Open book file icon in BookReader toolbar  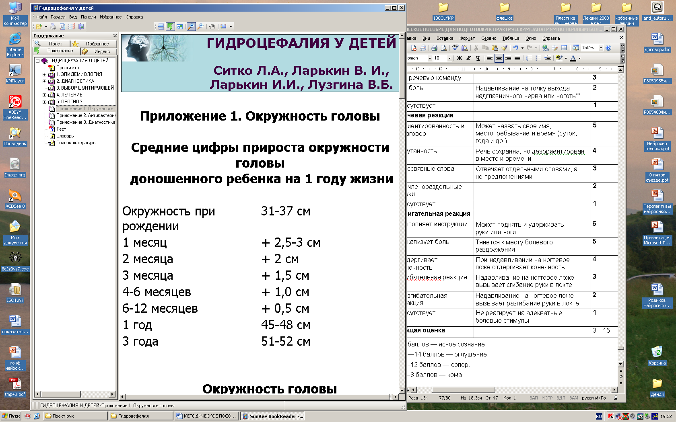[39, 27]
